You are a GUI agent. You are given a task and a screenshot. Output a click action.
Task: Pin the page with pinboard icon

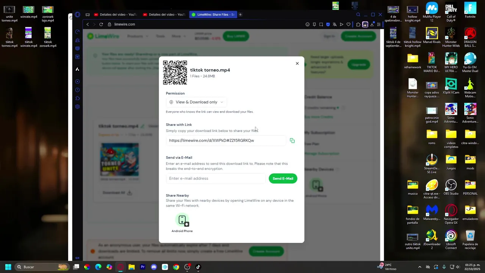[314, 24]
